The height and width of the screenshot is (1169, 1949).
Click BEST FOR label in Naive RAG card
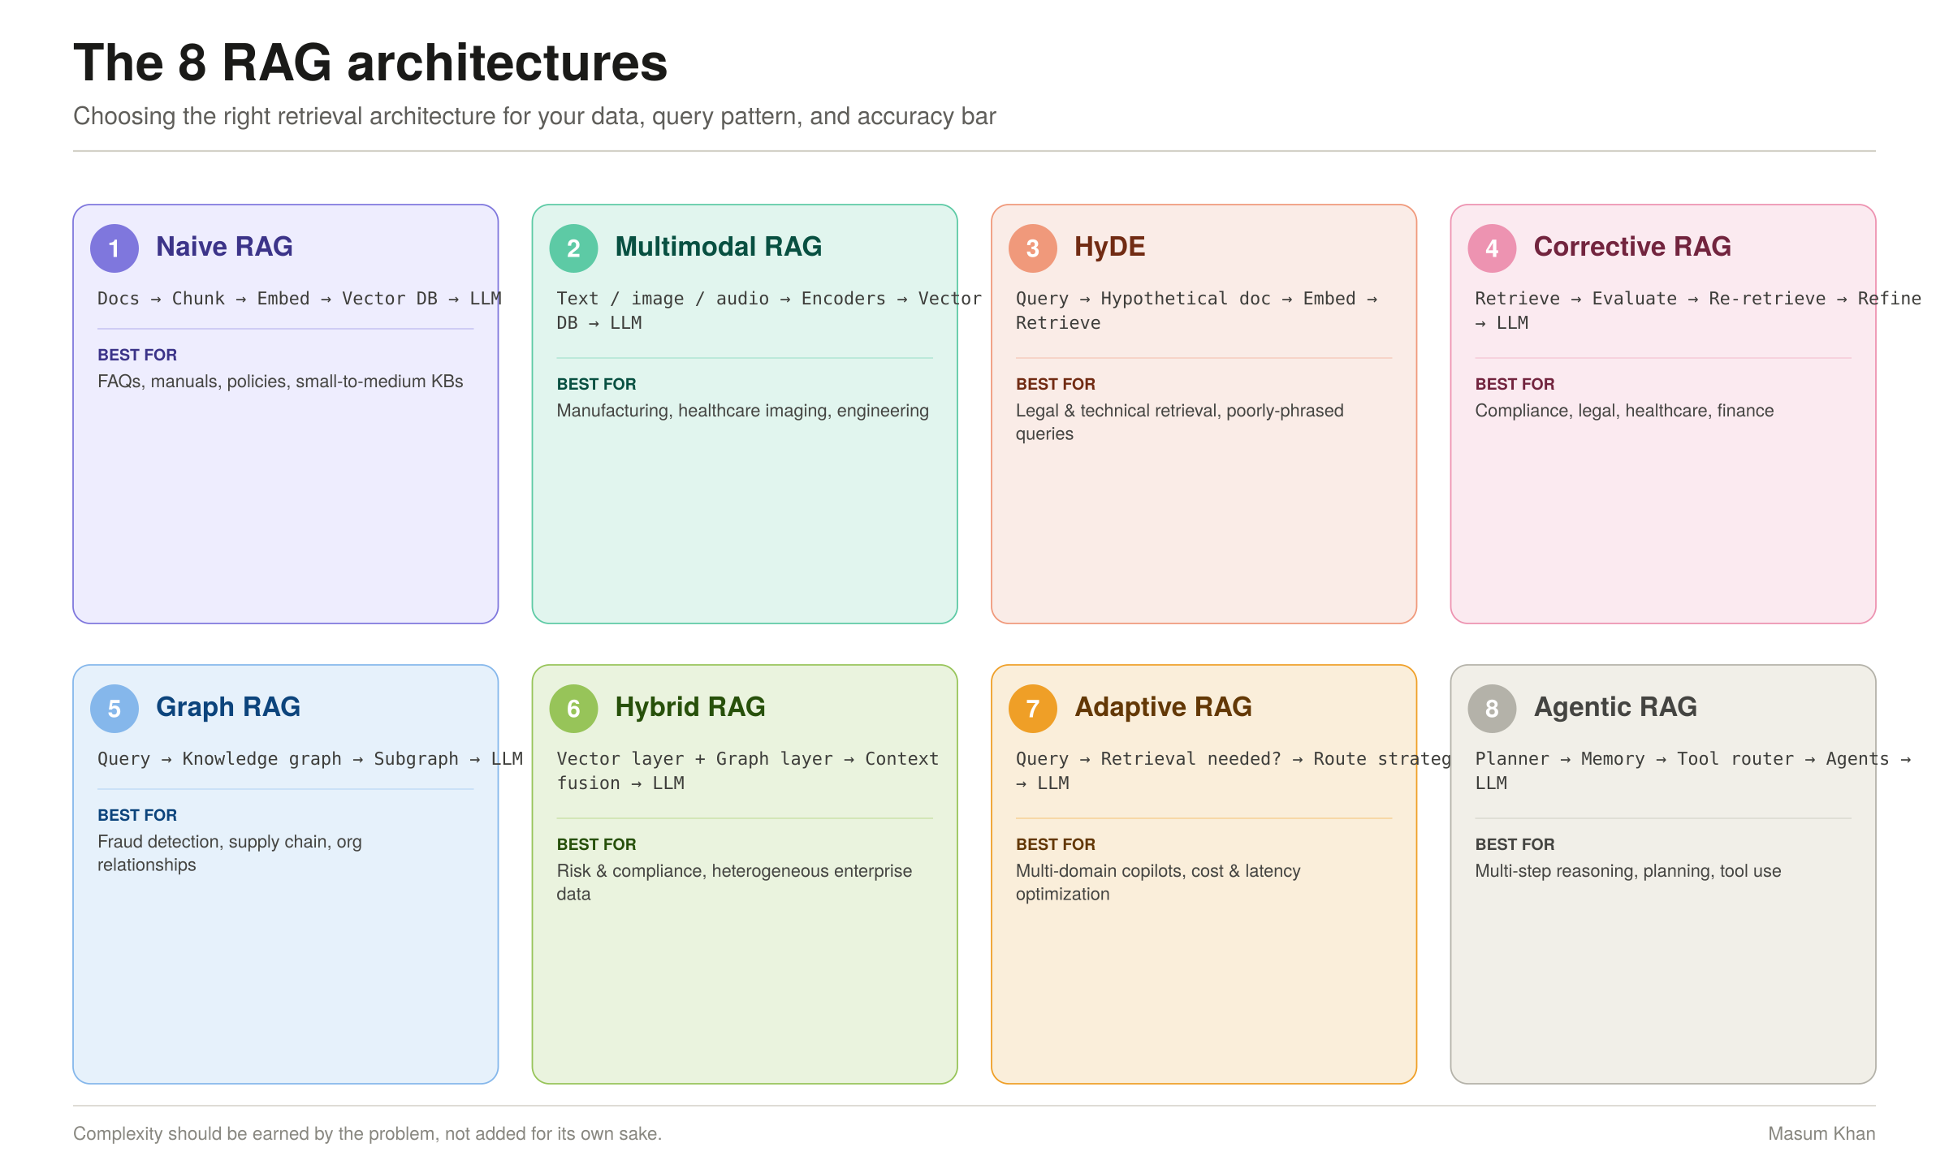137,355
